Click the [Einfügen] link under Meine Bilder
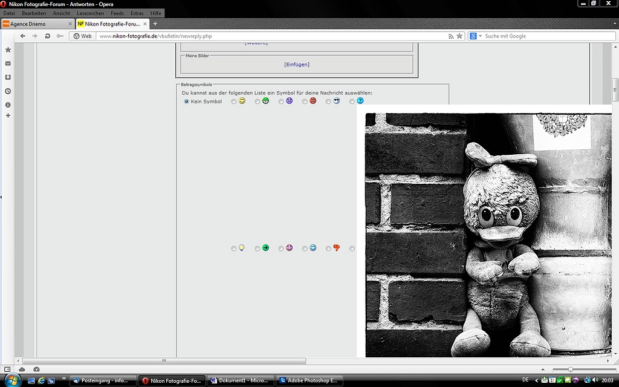Image resolution: width=619 pixels, height=387 pixels. (297, 64)
